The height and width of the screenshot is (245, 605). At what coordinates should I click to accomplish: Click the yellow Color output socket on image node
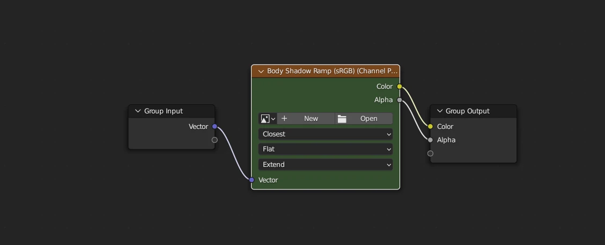[400, 87]
